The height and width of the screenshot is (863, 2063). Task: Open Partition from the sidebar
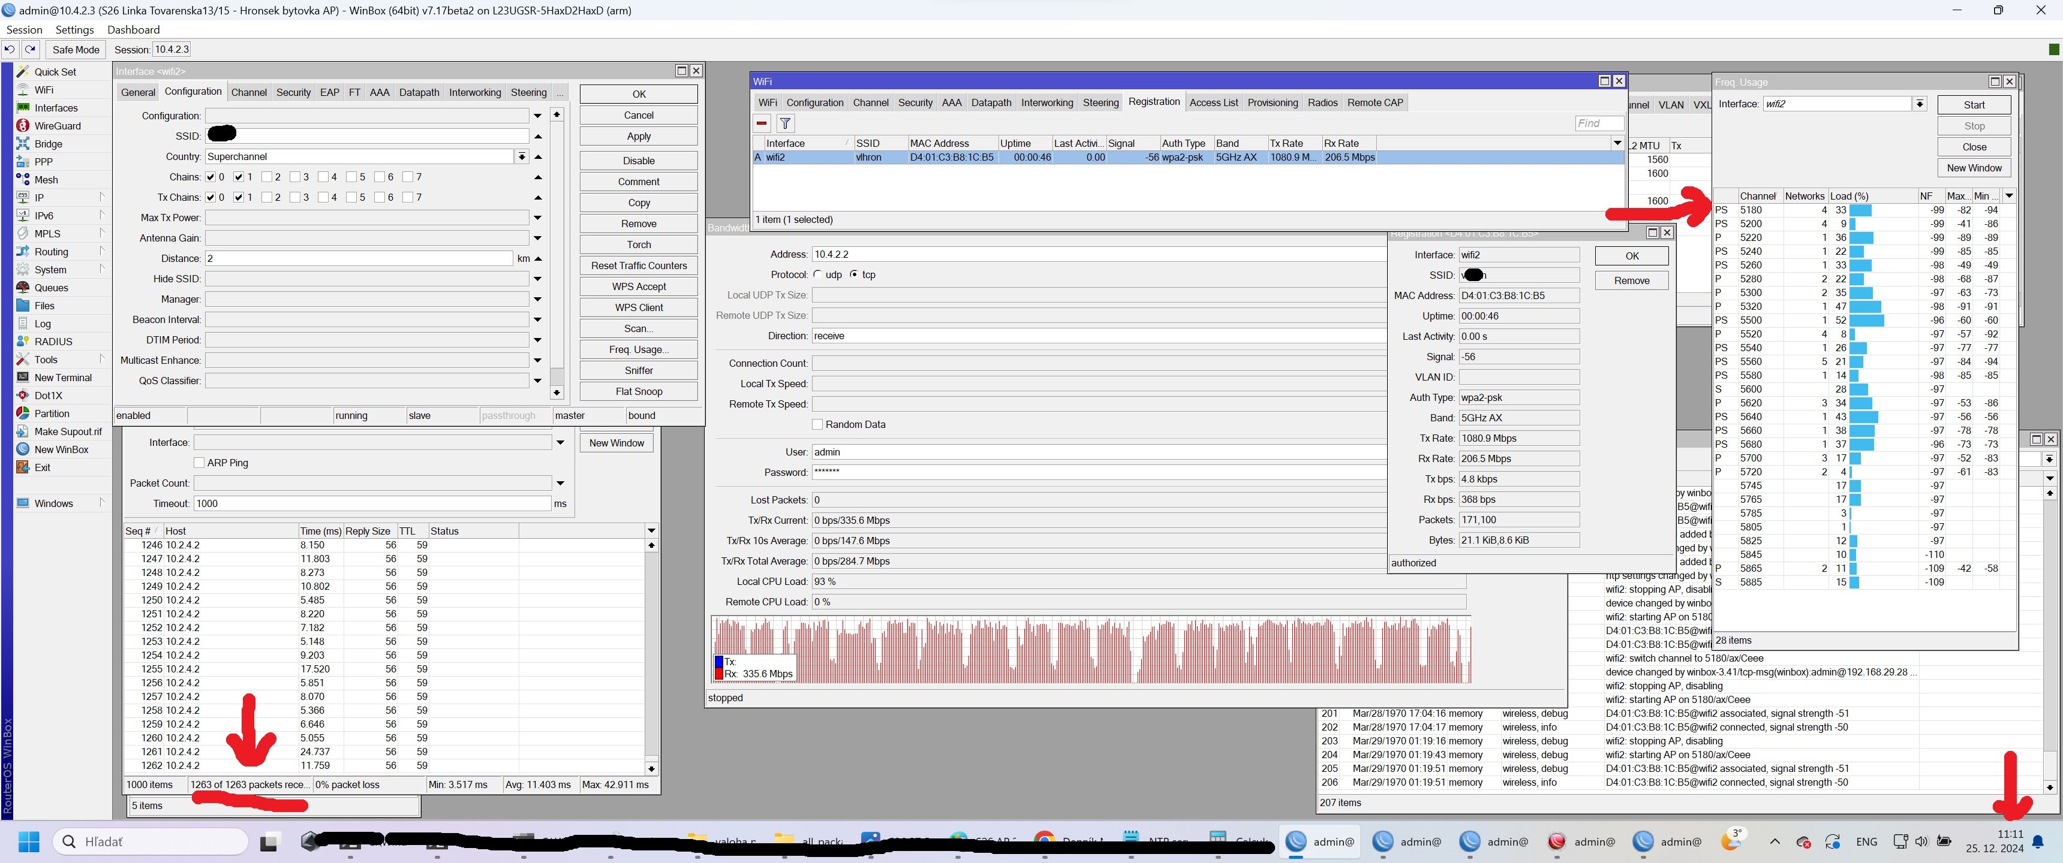tap(51, 413)
